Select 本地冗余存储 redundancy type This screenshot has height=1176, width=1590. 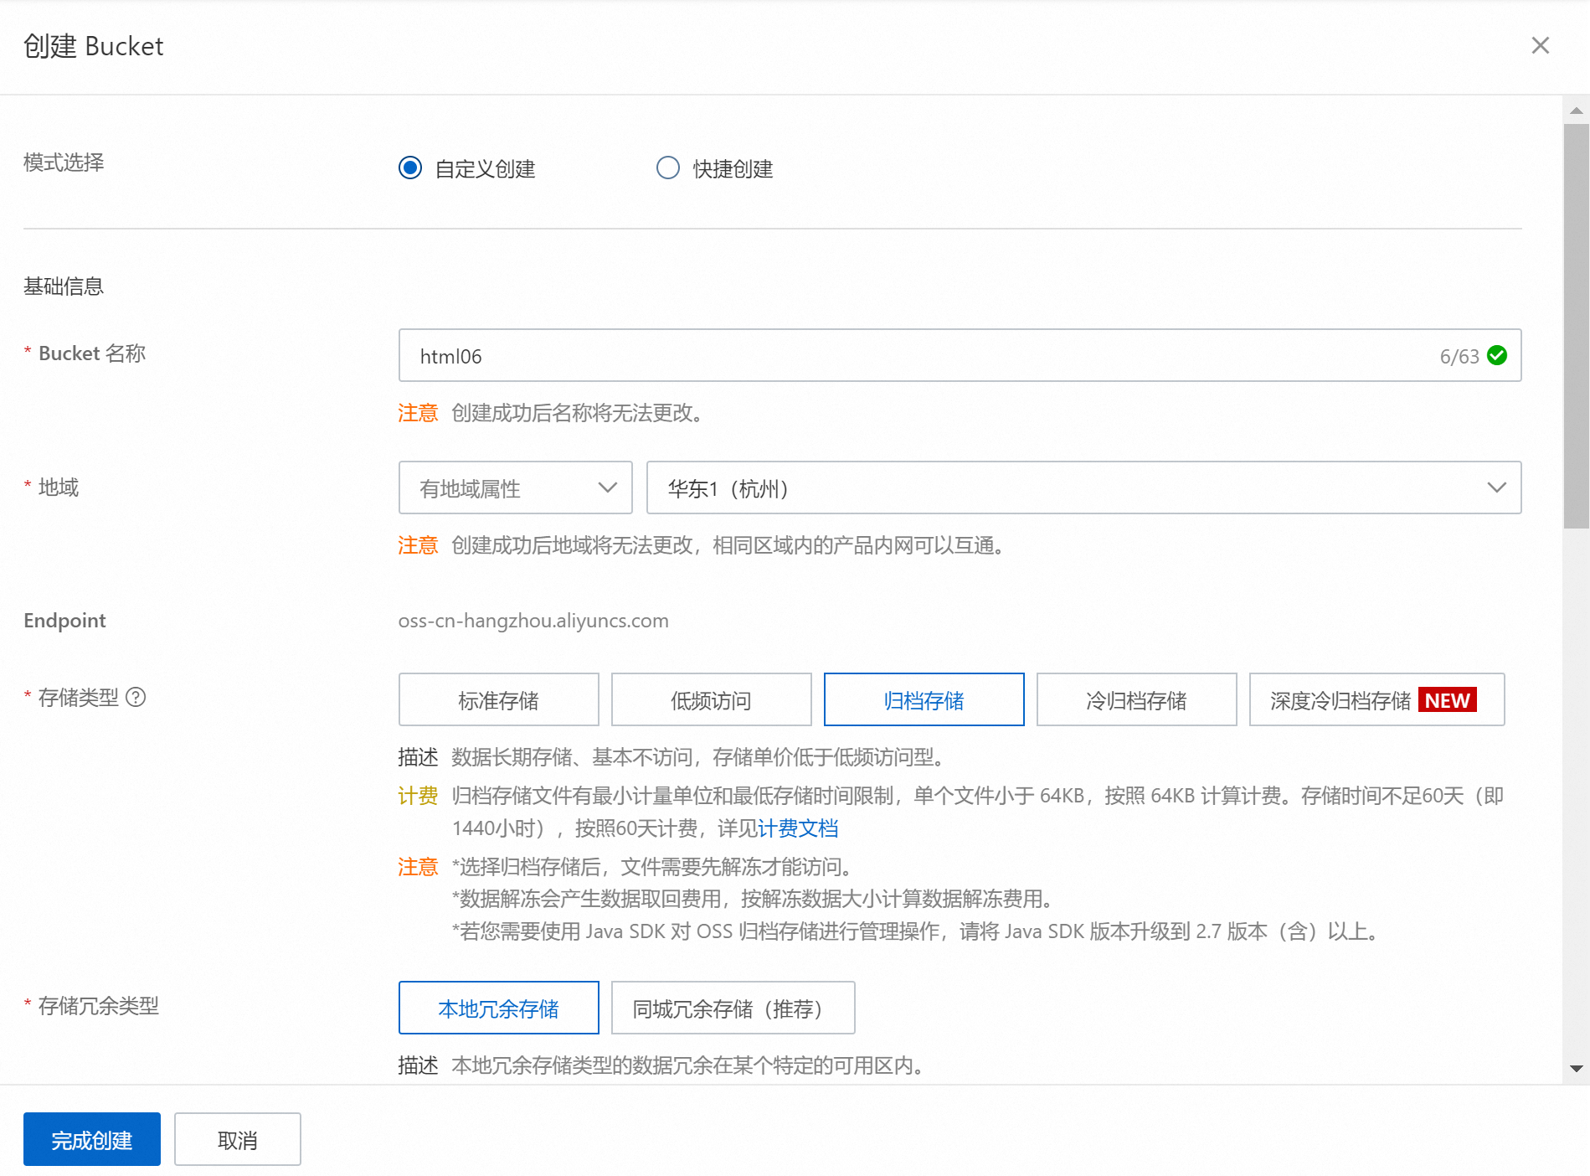click(498, 1008)
